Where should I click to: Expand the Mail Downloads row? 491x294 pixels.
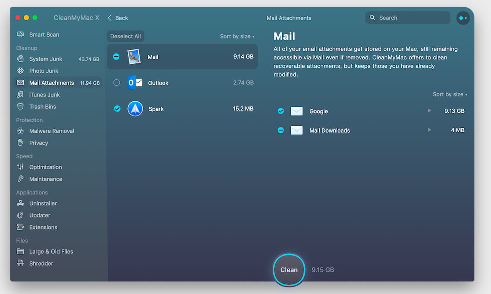(429, 130)
